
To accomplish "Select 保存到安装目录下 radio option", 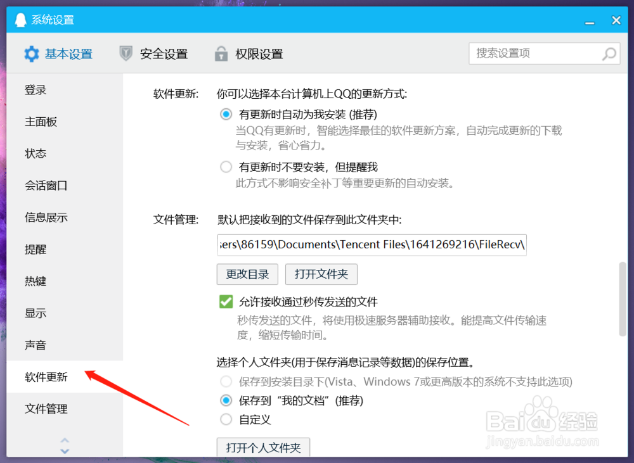I will pos(226,381).
